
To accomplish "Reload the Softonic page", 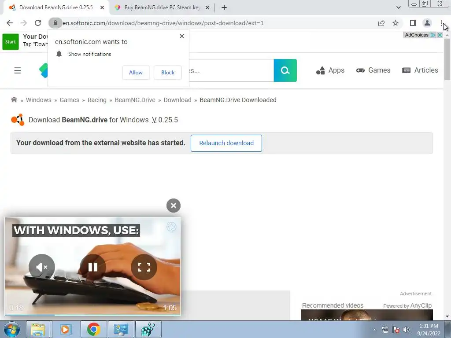I will click(38, 23).
